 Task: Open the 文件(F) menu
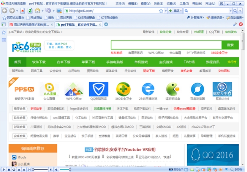coord(120,4)
